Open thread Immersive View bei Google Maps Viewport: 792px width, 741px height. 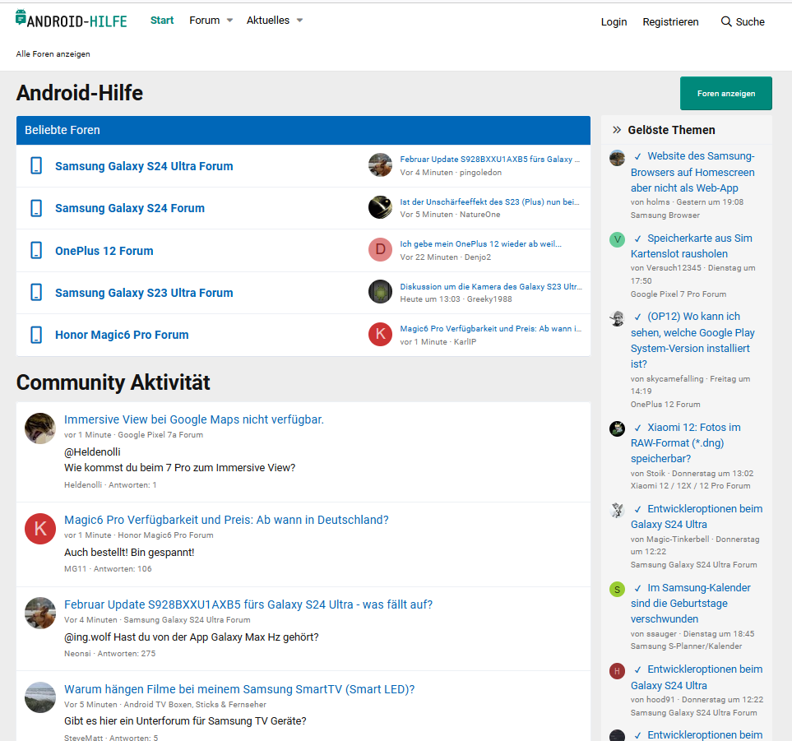194,419
